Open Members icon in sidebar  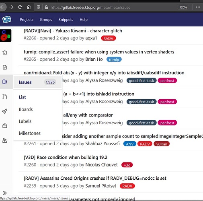[5, 140]
